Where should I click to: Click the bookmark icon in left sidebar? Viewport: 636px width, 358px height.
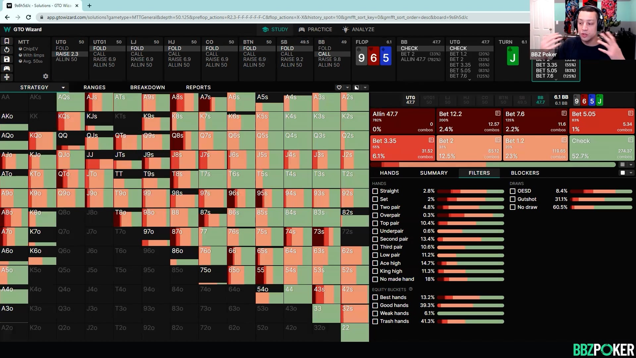7,41
